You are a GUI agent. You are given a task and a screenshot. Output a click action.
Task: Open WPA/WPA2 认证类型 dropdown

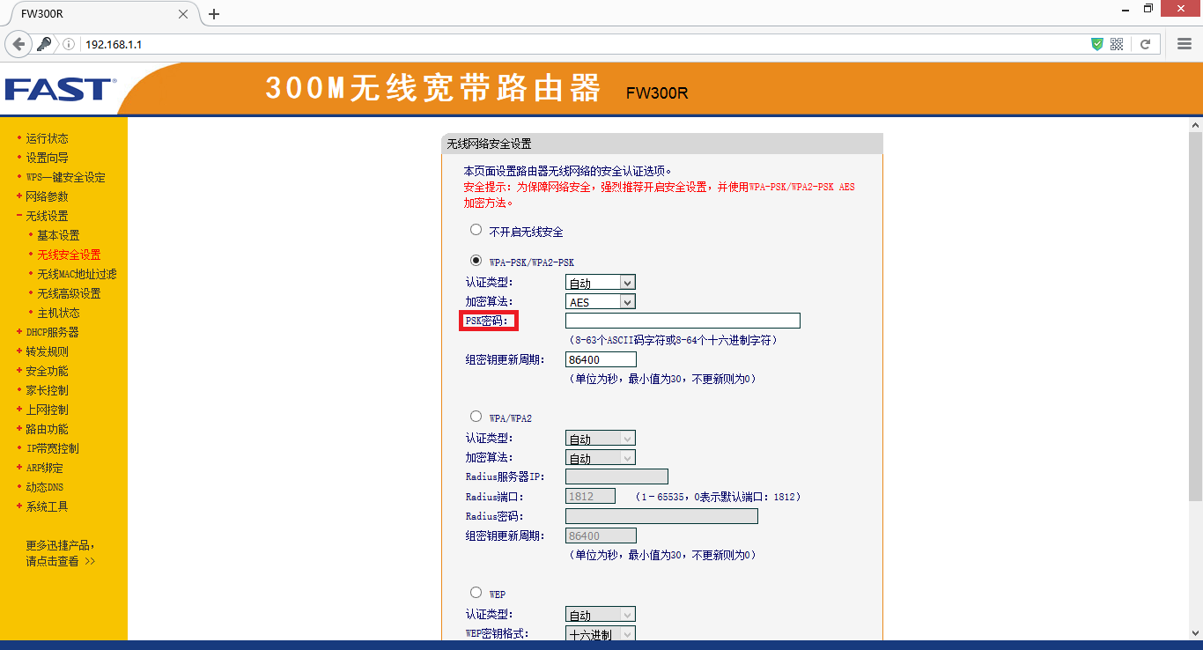click(x=601, y=439)
